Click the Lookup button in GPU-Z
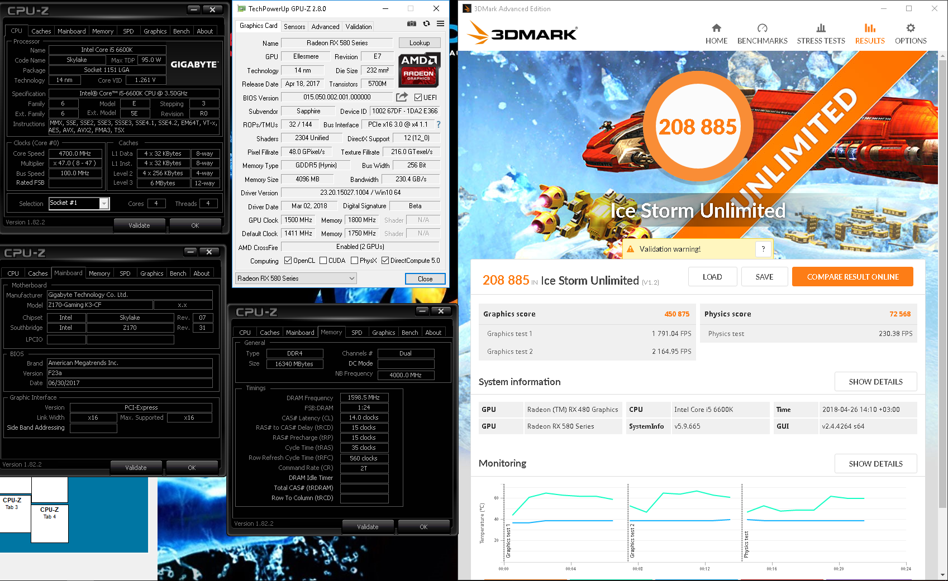The width and height of the screenshot is (948, 581). 420,43
